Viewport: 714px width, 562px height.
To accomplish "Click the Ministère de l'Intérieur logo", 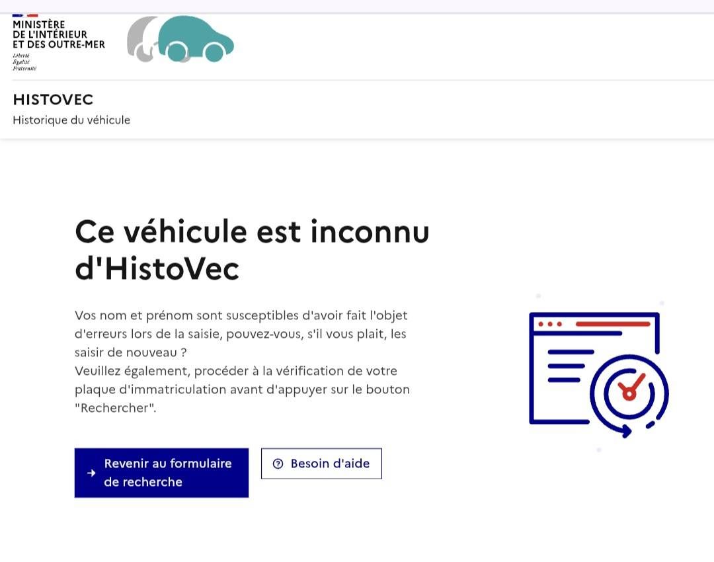I will pyautogui.click(x=59, y=42).
